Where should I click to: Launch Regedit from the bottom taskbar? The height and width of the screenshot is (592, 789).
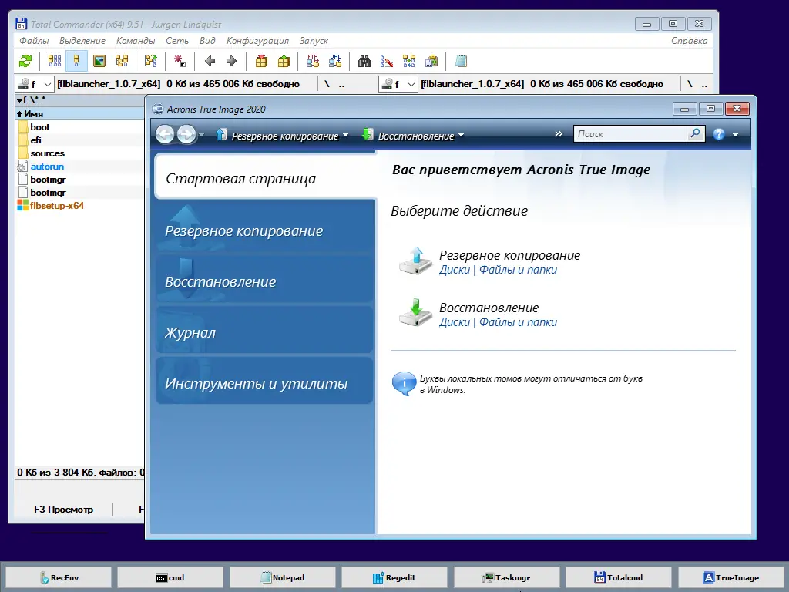[x=394, y=577]
